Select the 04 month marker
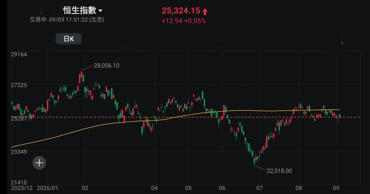Viewport: 370px width, 194px height. (x=154, y=188)
